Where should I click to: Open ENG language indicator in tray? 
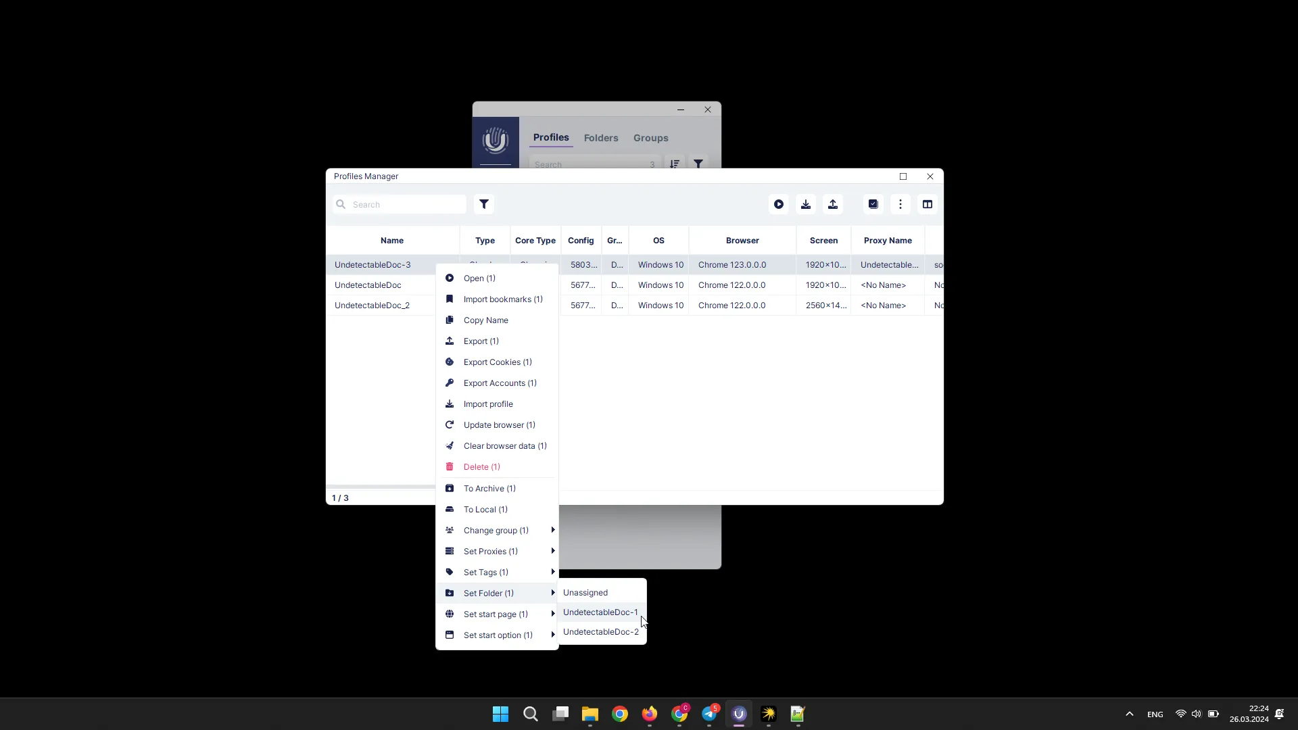[1155, 714]
